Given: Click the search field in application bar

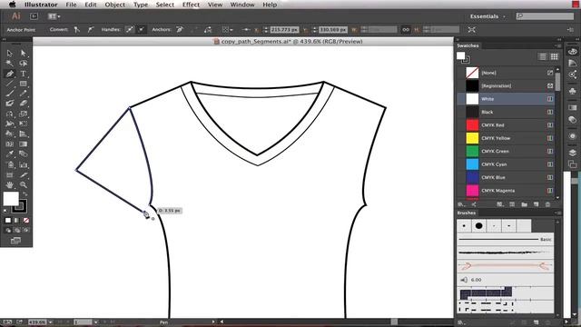Looking at the screenshot, I should click(x=545, y=16).
